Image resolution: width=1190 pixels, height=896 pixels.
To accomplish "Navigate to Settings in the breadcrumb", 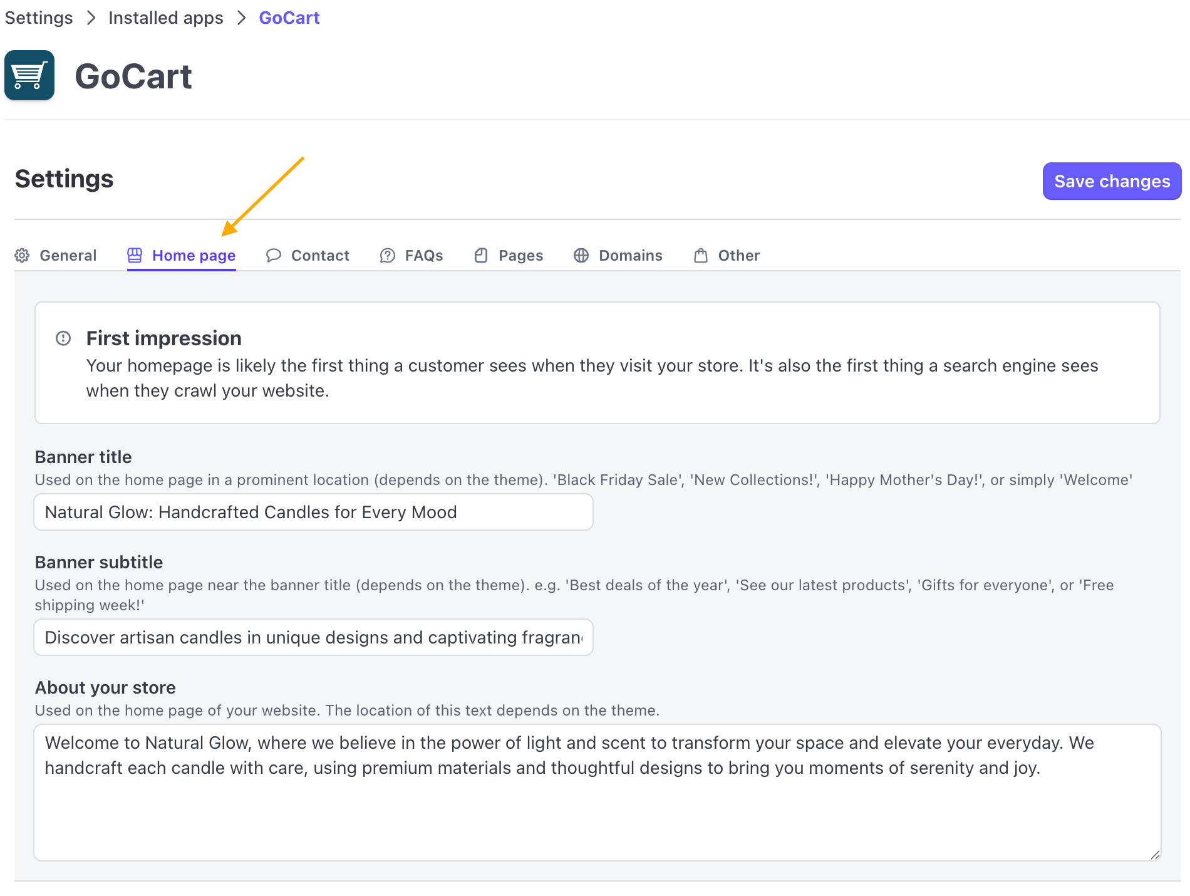I will pos(39,18).
